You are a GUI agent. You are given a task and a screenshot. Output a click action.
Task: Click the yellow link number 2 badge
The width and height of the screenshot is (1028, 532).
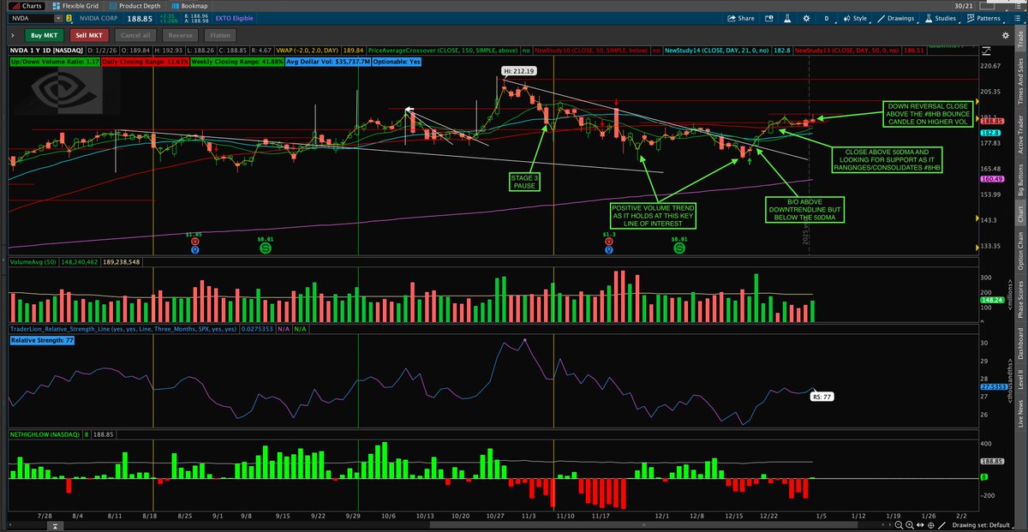pos(69,18)
